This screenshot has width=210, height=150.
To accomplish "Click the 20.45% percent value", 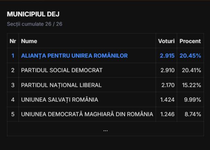I will [x=190, y=55].
